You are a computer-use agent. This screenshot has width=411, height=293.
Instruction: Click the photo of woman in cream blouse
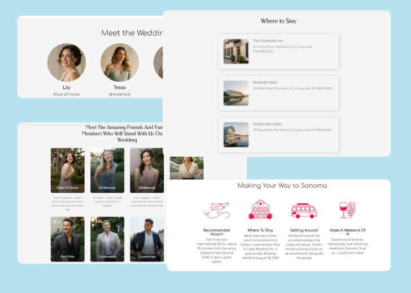coord(187,168)
